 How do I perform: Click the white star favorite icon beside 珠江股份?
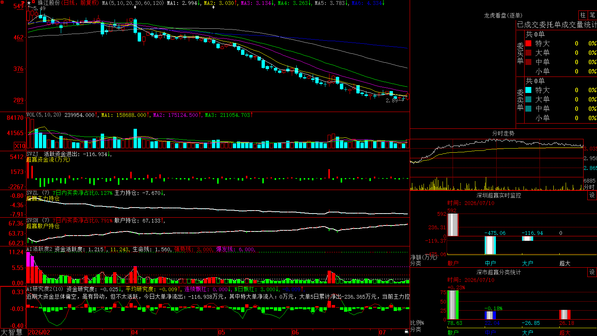point(29,3)
